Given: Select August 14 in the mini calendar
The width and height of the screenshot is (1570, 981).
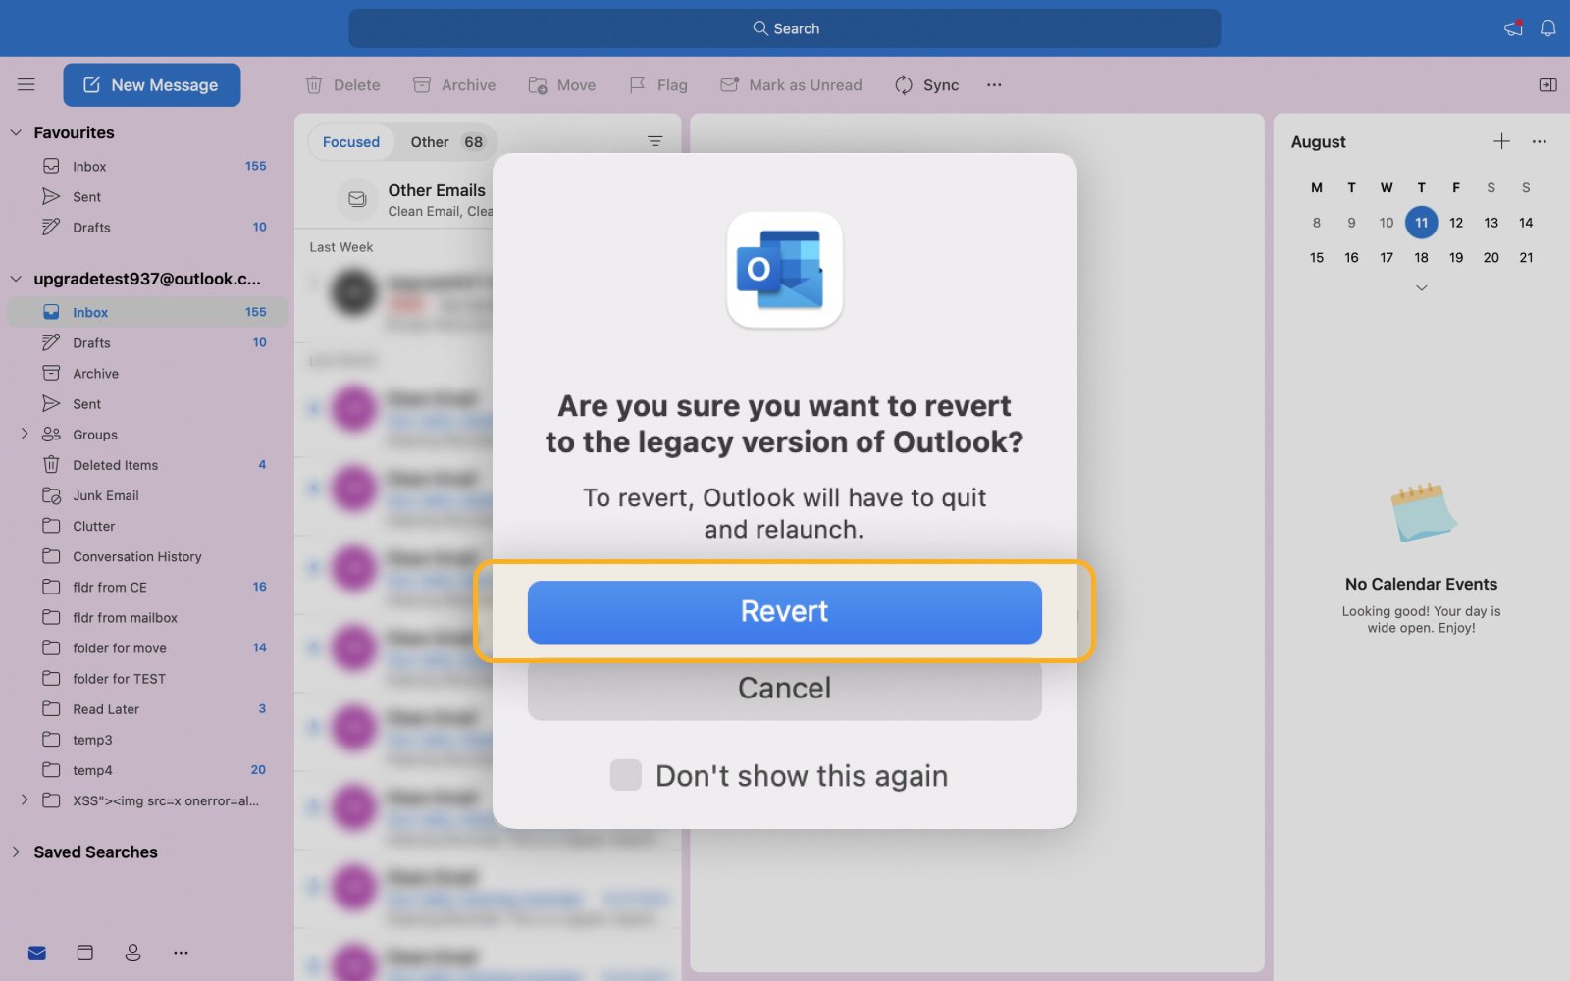Looking at the screenshot, I should coord(1526,223).
